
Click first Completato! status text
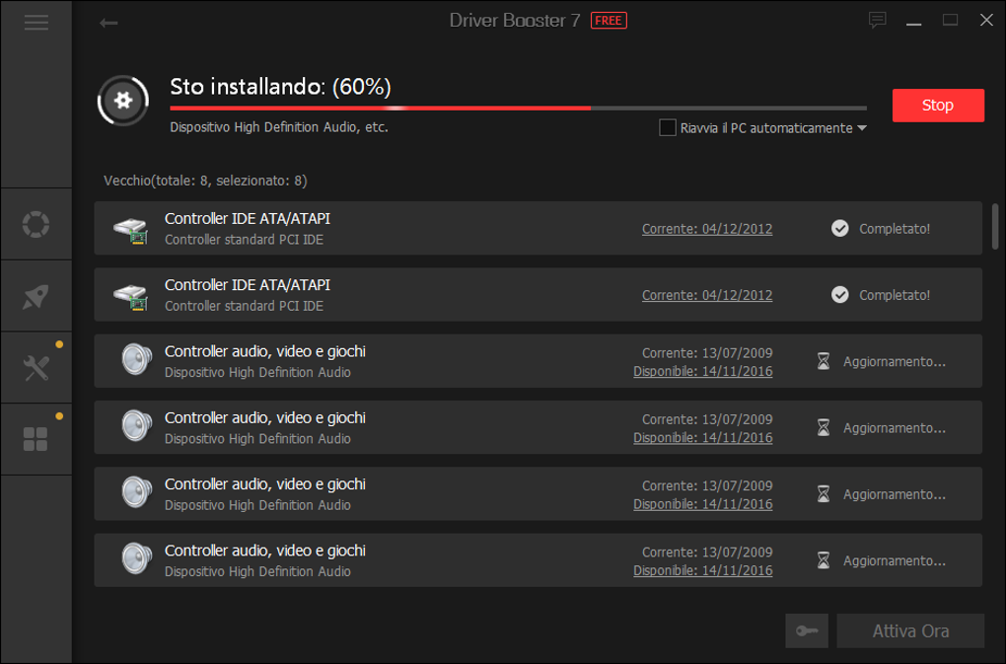[x=895, y=228]
